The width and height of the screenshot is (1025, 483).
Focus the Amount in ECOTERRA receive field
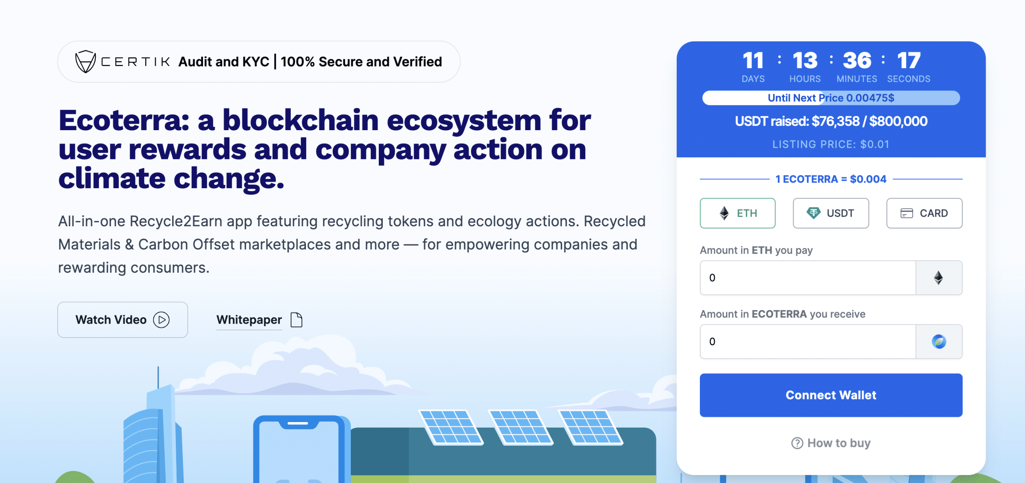pyautogui.click(x=807, y=342)
